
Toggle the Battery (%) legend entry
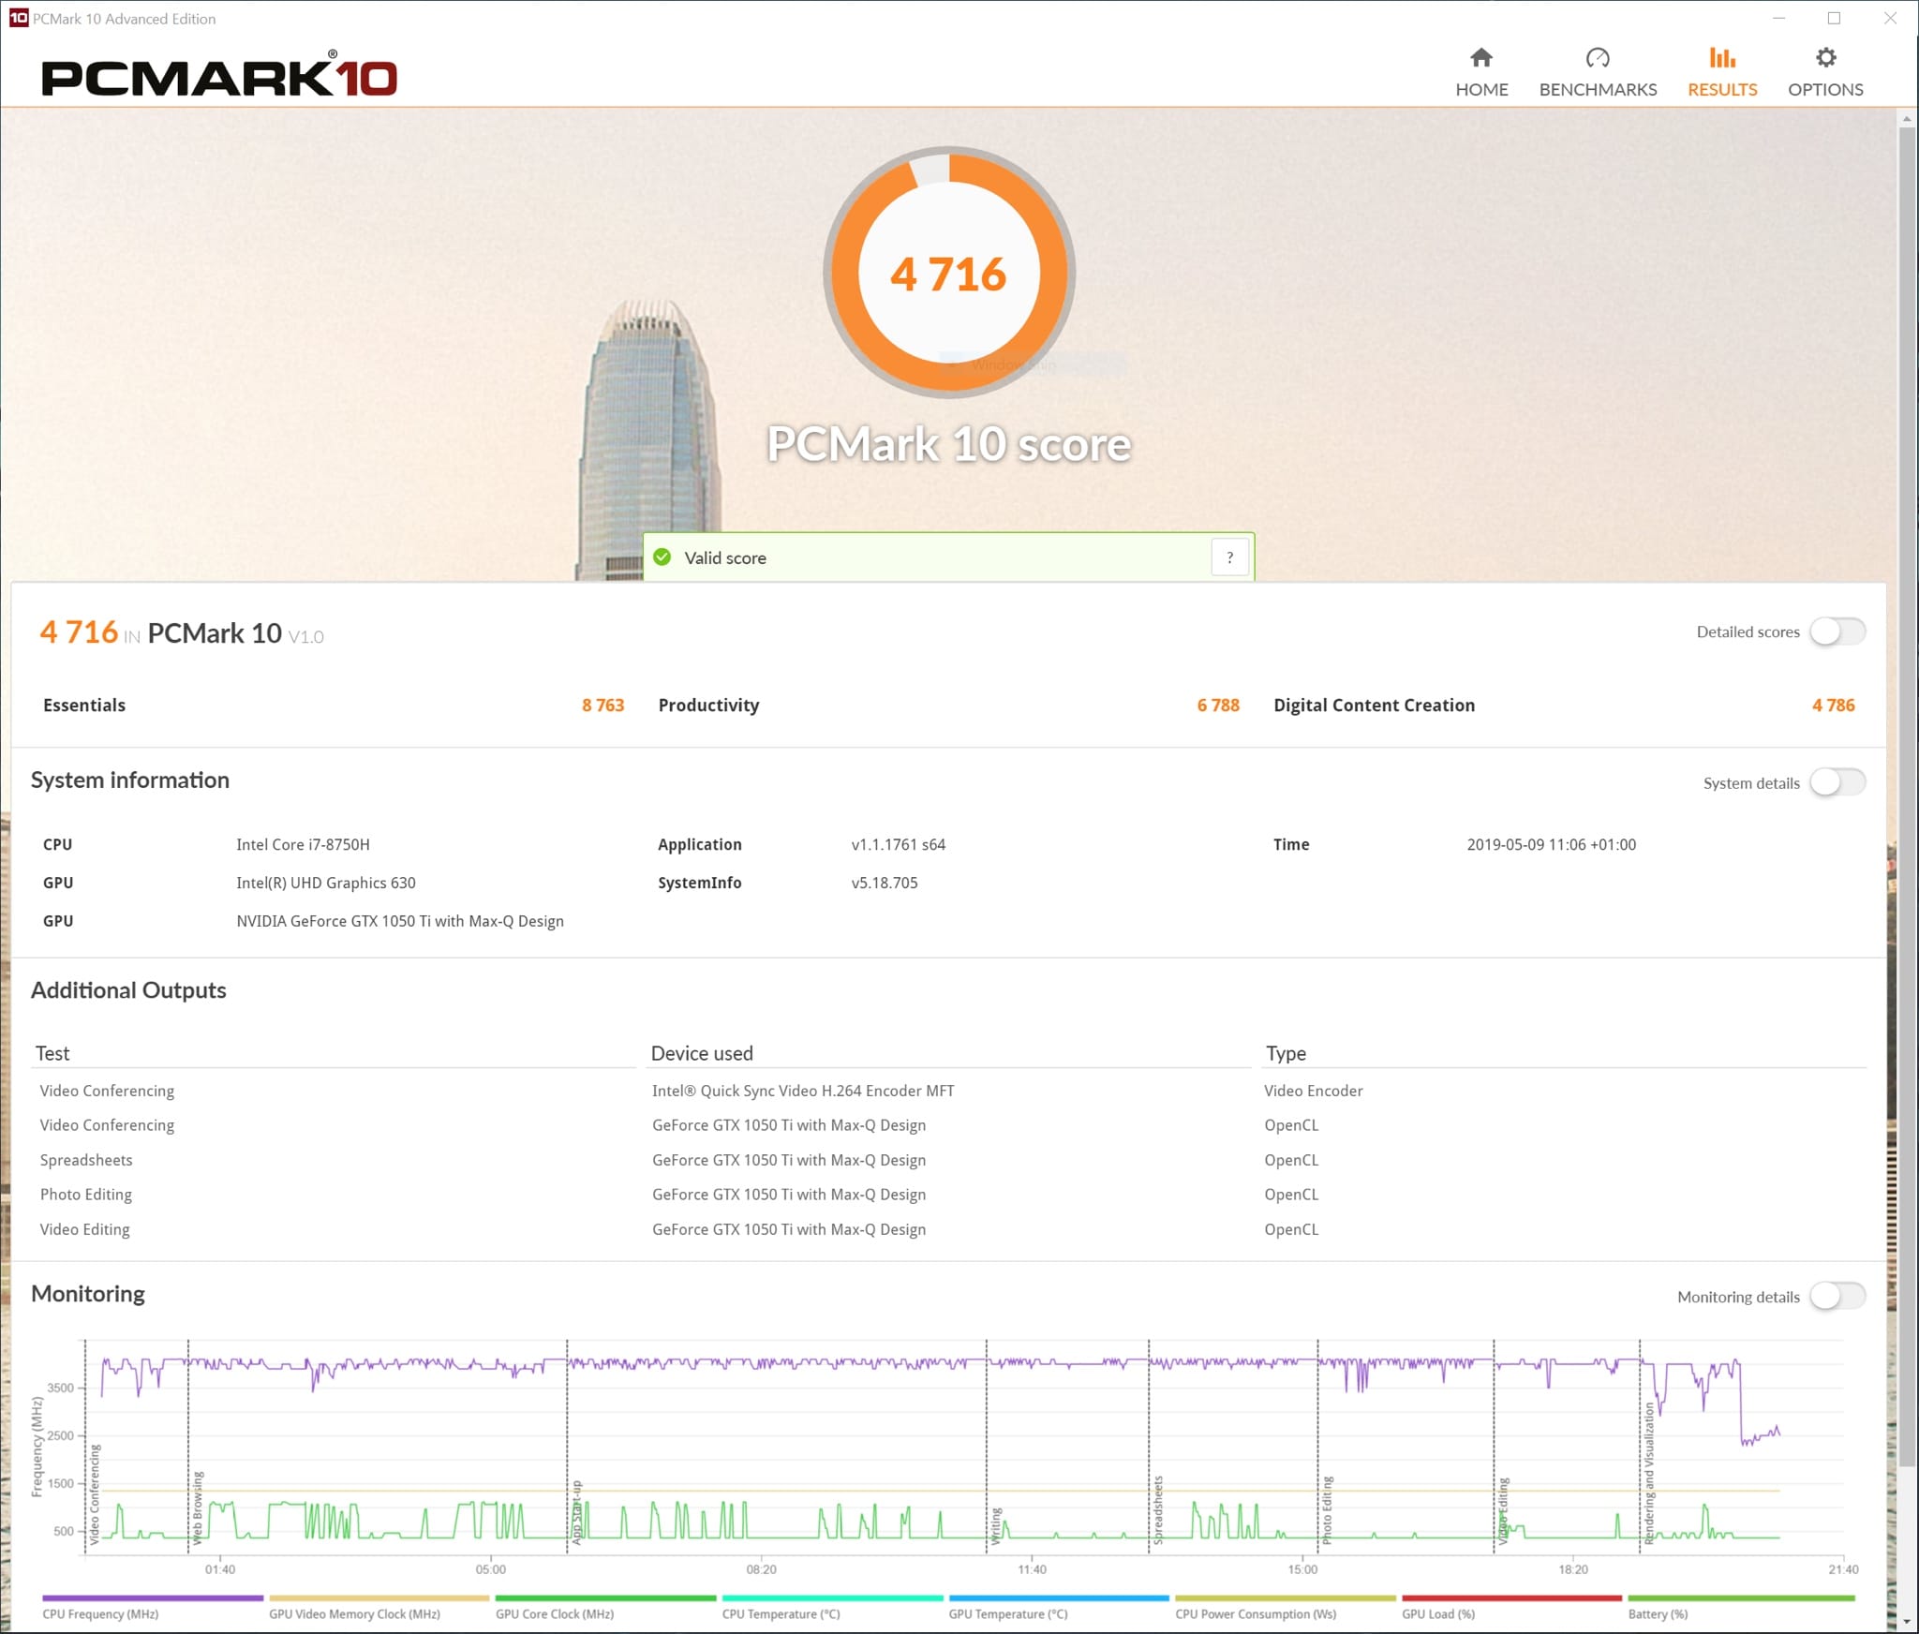pyautogui.click(x=1741, y=1606)
